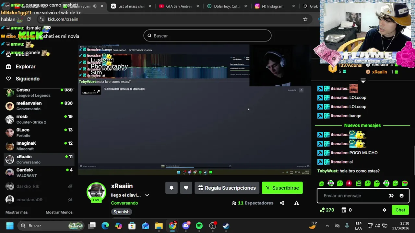Image resolution: width=415 pixels, height=233 pixels.
Task: Open ESP LAA keyboard language indicator
Action: click(358, 226)
